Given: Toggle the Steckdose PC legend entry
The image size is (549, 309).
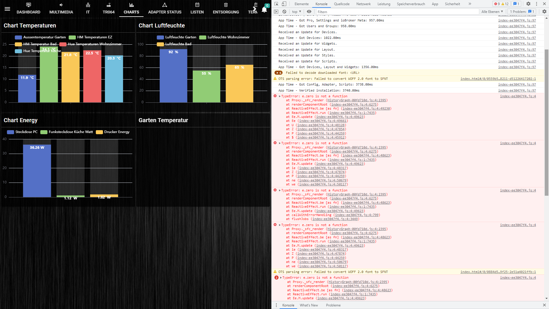Looking at the screenshot, I should (22, 132).
